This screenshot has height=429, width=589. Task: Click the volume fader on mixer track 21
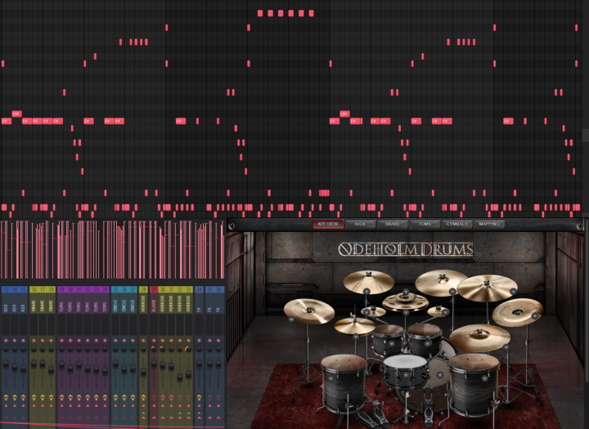click(x=79, y=364)
